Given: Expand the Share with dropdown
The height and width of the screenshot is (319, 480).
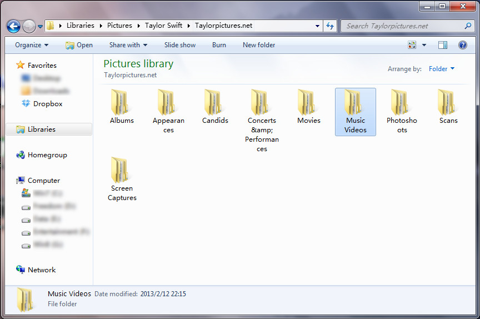Looking at the screenshot, I should 128,45.
